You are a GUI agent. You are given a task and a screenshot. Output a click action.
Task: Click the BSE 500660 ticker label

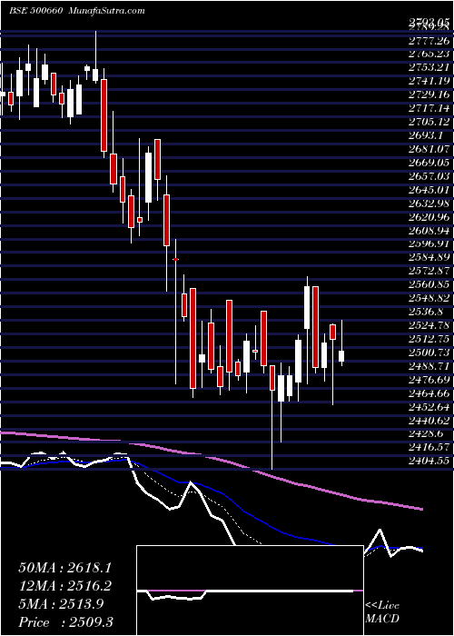coord(35,11)
